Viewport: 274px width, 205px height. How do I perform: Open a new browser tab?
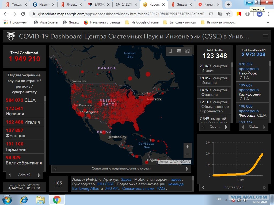click(x=228, y=5)
